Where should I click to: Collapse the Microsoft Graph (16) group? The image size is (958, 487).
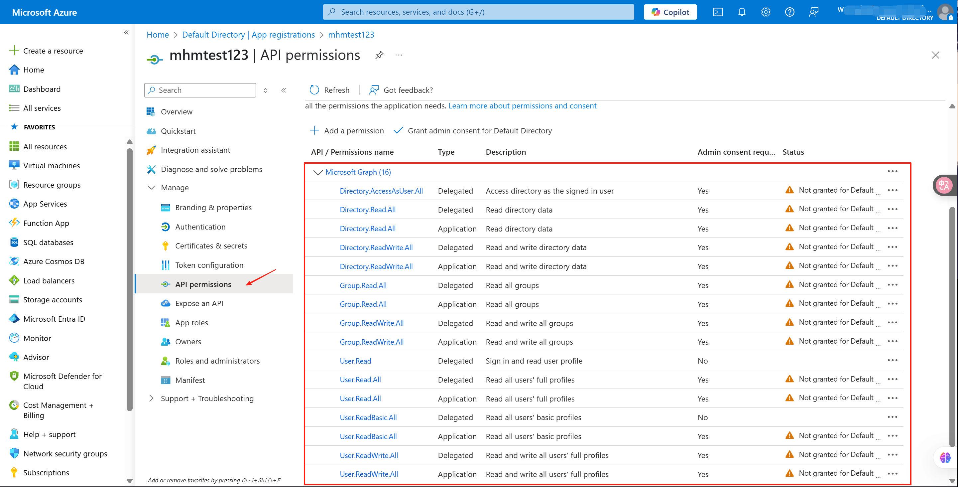coord(317,172)
